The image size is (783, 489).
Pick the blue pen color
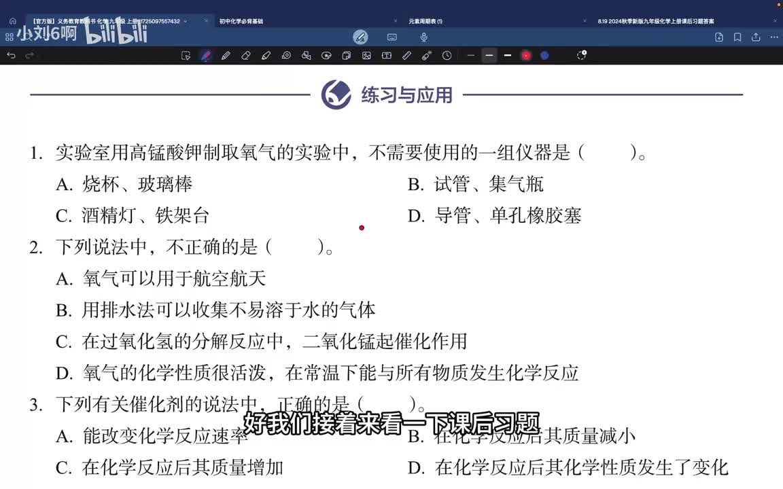[x=545, y=56]
